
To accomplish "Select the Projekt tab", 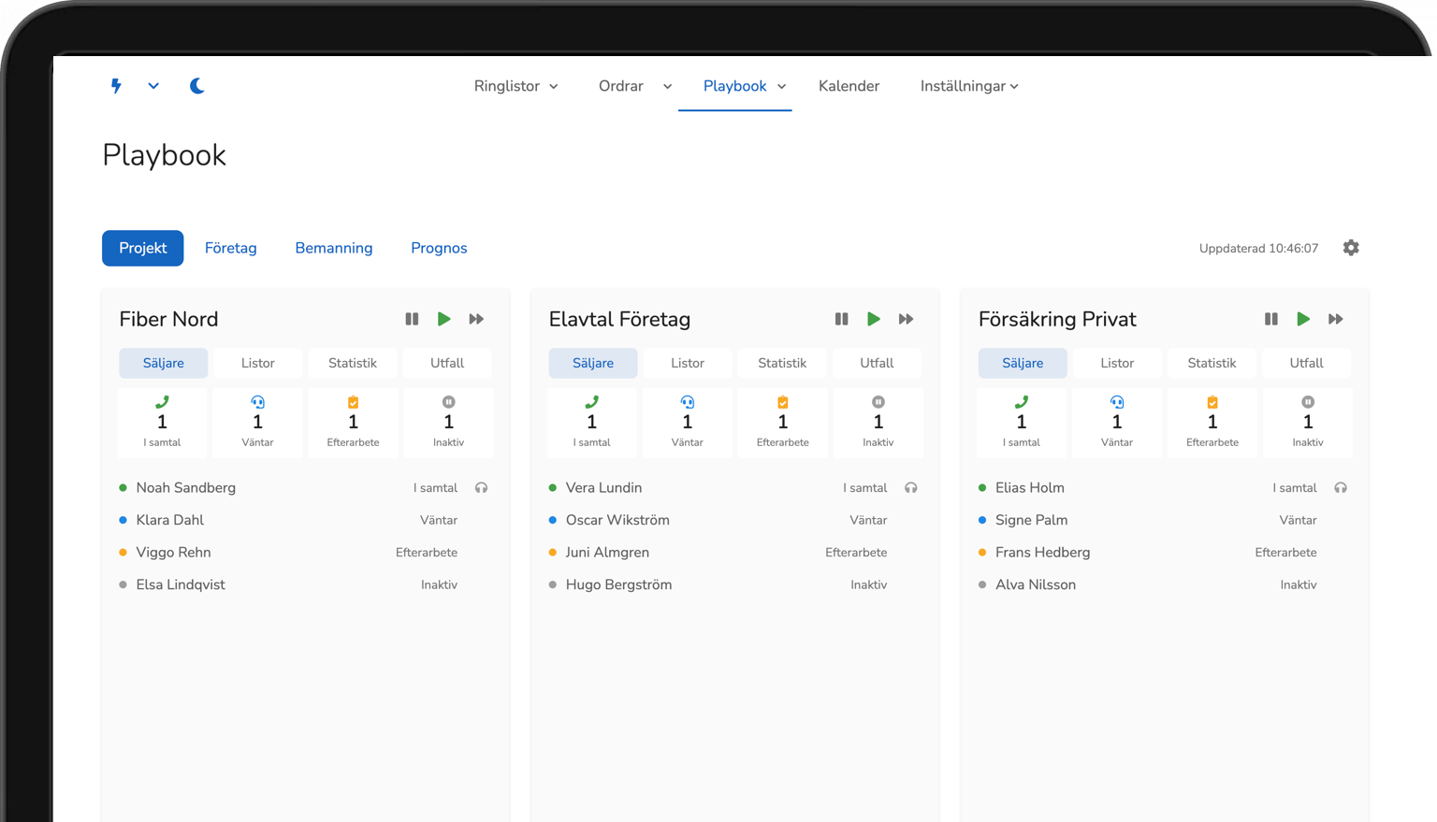I will (x=143, y=248).
